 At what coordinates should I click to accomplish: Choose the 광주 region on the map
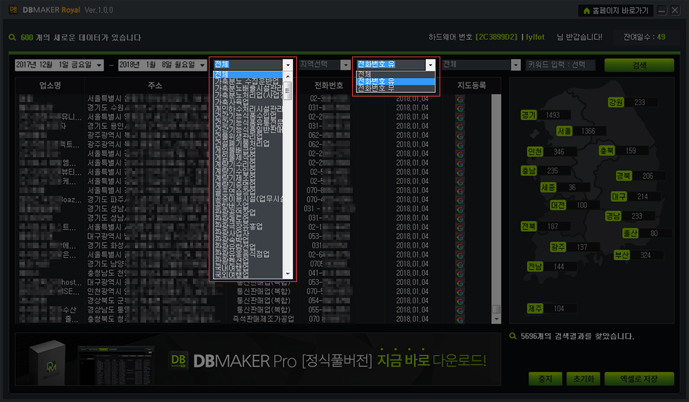(x=558, y=247)
